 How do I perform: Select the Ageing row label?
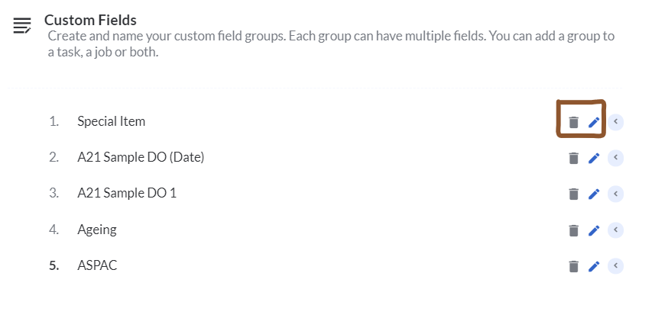(x=96, y=230)
